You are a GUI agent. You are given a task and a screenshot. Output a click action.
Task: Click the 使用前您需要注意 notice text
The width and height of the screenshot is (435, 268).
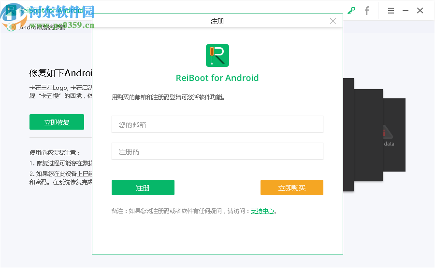[x=55, y=153]
